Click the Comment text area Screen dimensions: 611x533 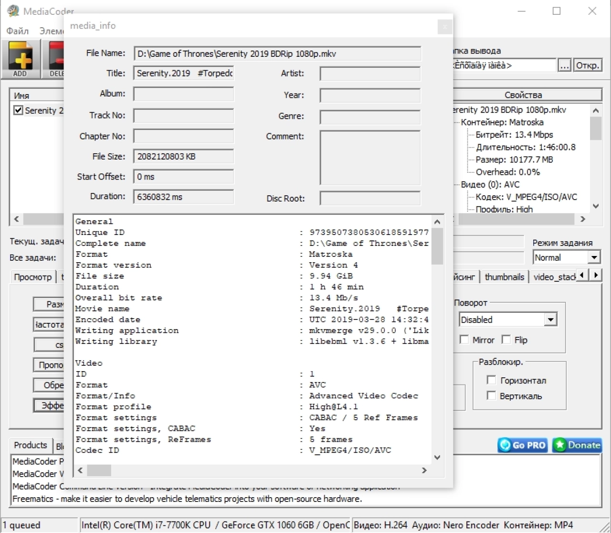[x=370, y=158]
